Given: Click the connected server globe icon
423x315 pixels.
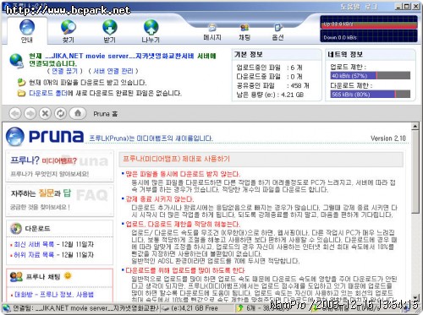Looking at the screenshot, I should click(x=16, y=61).
